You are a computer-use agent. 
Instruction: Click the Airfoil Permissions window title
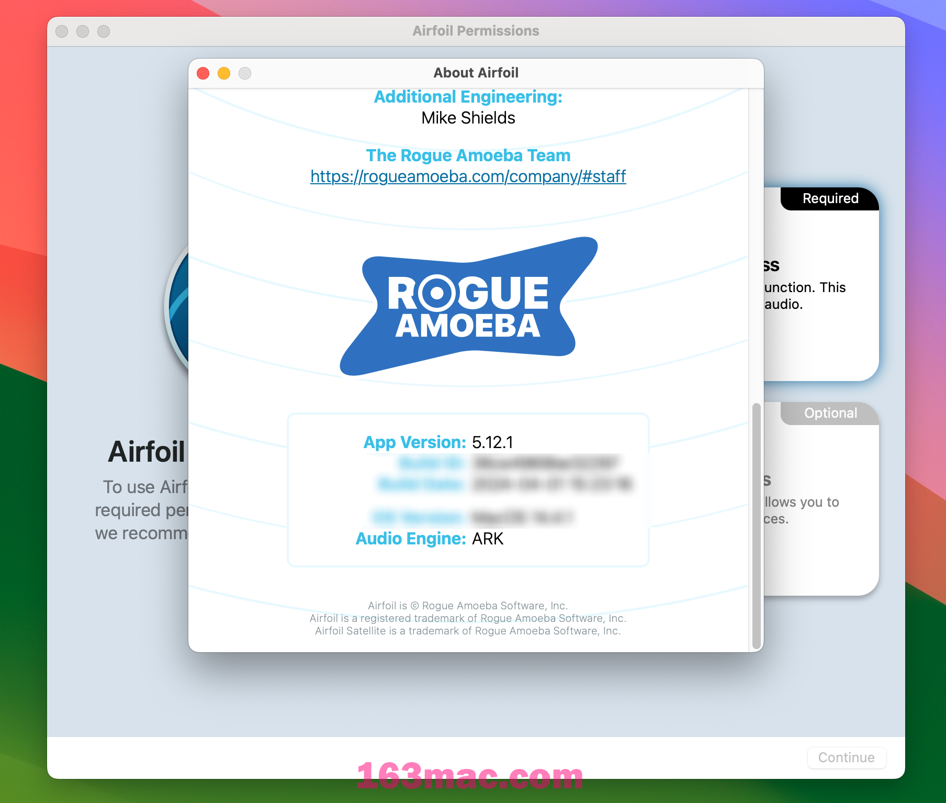(x=476, y=31)
